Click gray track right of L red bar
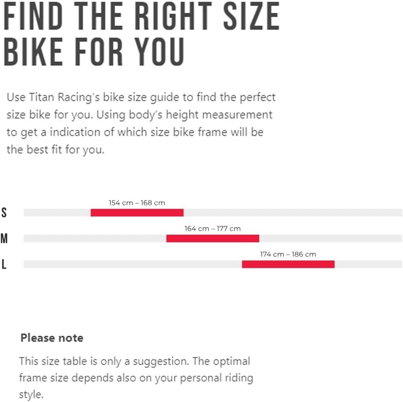The height and width of the screenshot is (402, 403). tap(368, 264)
